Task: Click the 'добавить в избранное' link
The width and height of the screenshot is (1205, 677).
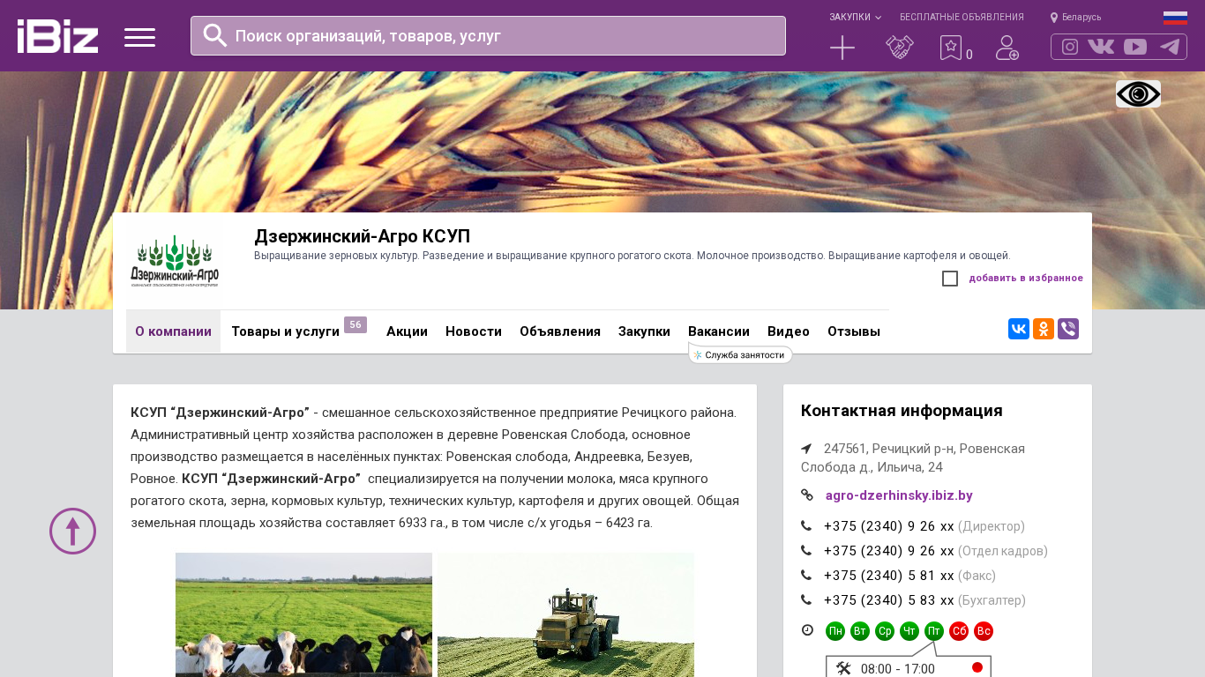Action: [1026, 279]
